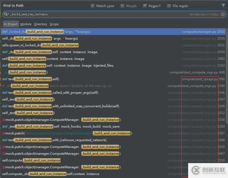Switch to the Module scope tab
The image size is (228, 178).
tap(26, 24)
